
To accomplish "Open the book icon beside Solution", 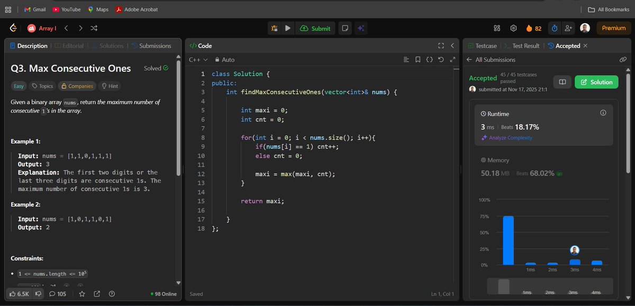I will point(563,82).
